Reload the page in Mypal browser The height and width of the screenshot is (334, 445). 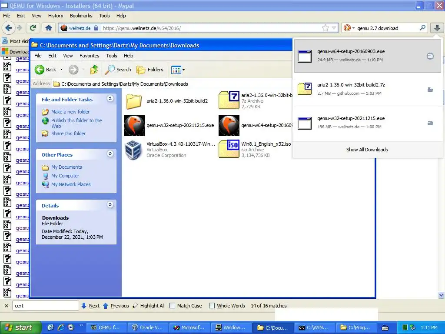coord(33,28)
